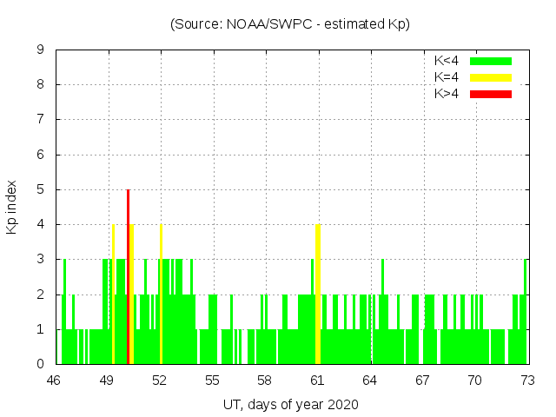Click the chart title mentioning NOAA/SWPC
556x417 pixels.
(290, 24)
